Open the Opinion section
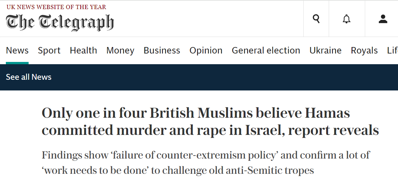 pyautogui.click(x=206, y=51)
